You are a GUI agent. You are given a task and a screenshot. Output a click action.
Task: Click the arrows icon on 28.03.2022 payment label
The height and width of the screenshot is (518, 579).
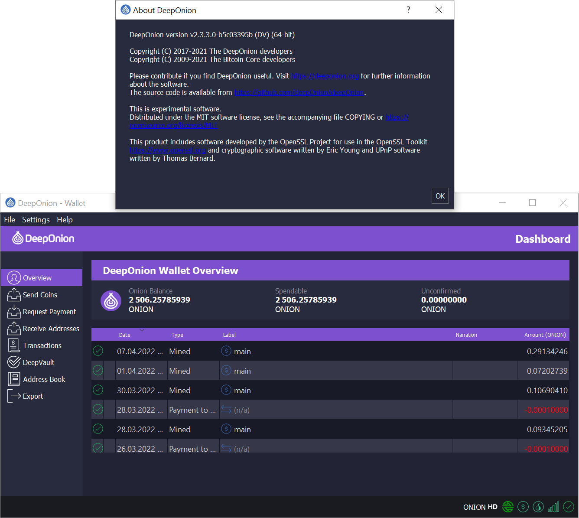click(x=226, y=409)
